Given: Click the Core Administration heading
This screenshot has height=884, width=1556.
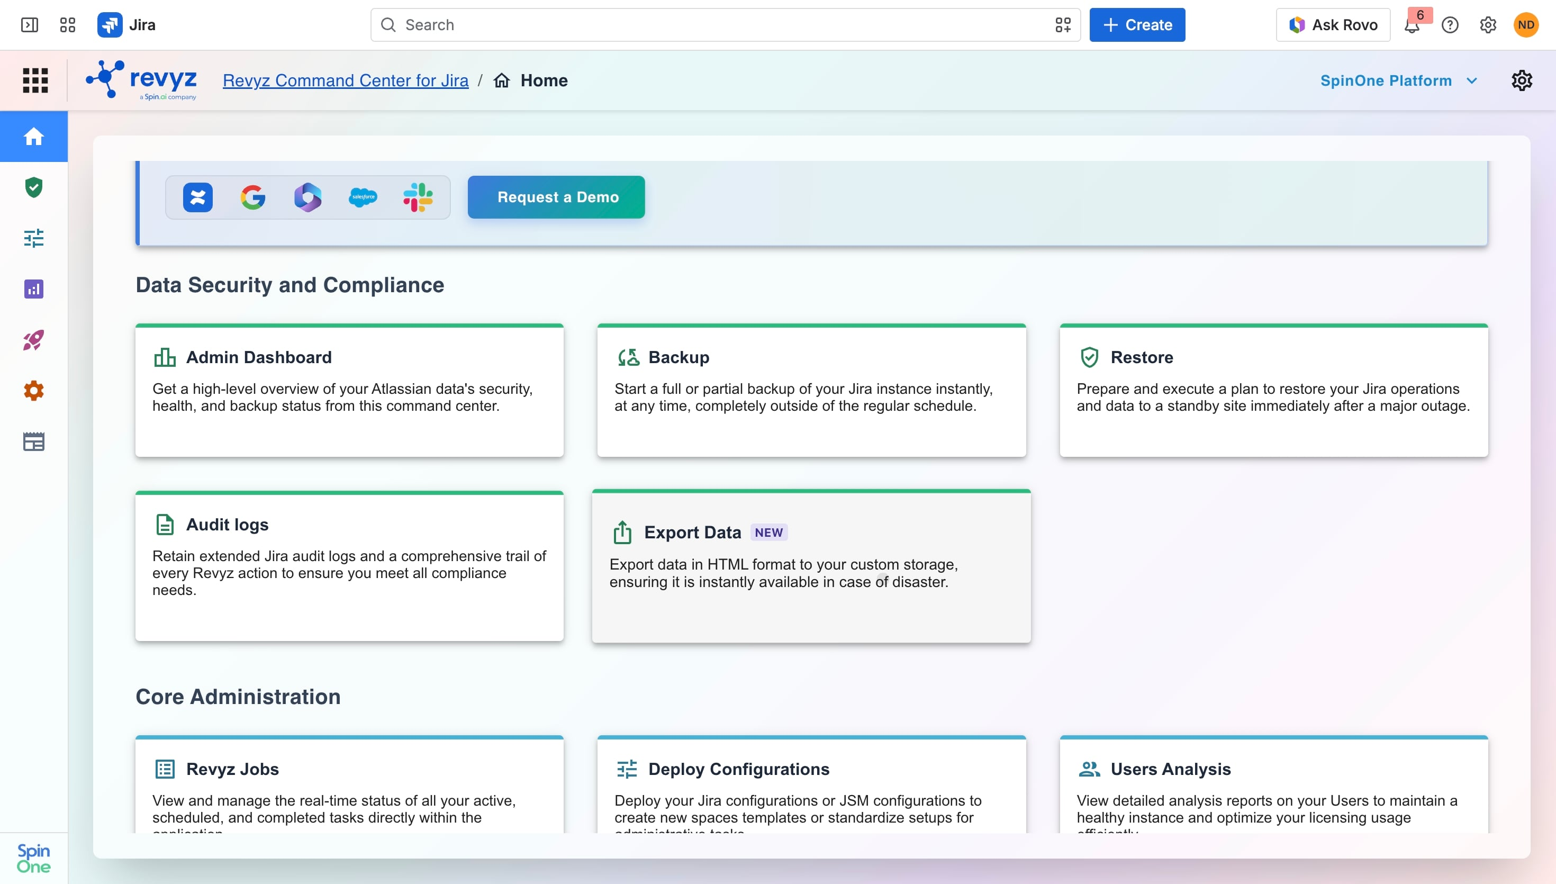Looking at the screenshot, I should click(238, 697).
